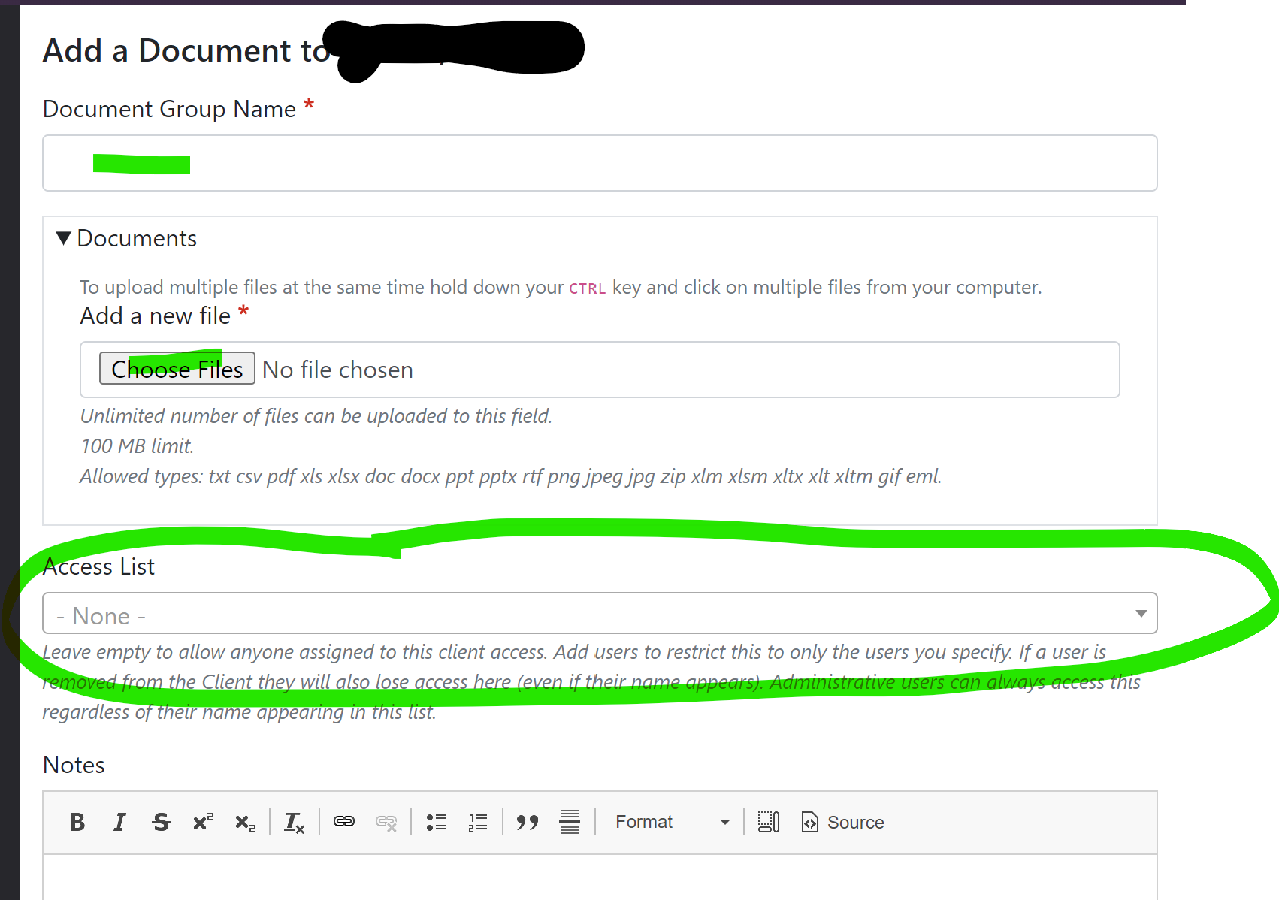Switch the Notes editor to Source view
Screen dimensions: 1282x900
(x=842, y=822)
